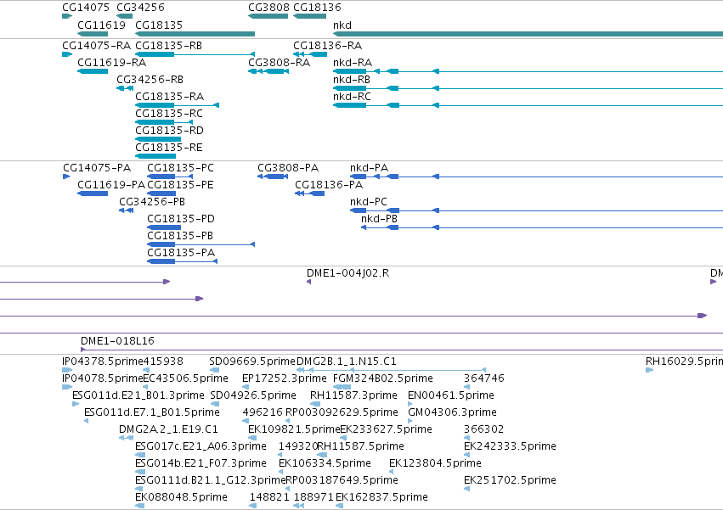Click transcript nkd-RA label
723x510 pixels.
click(x=353, y=63)
